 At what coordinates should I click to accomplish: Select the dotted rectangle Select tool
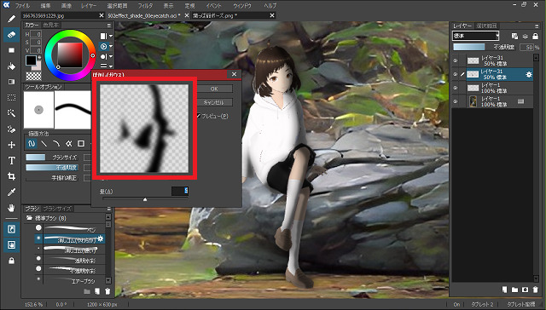coord(11,98)
